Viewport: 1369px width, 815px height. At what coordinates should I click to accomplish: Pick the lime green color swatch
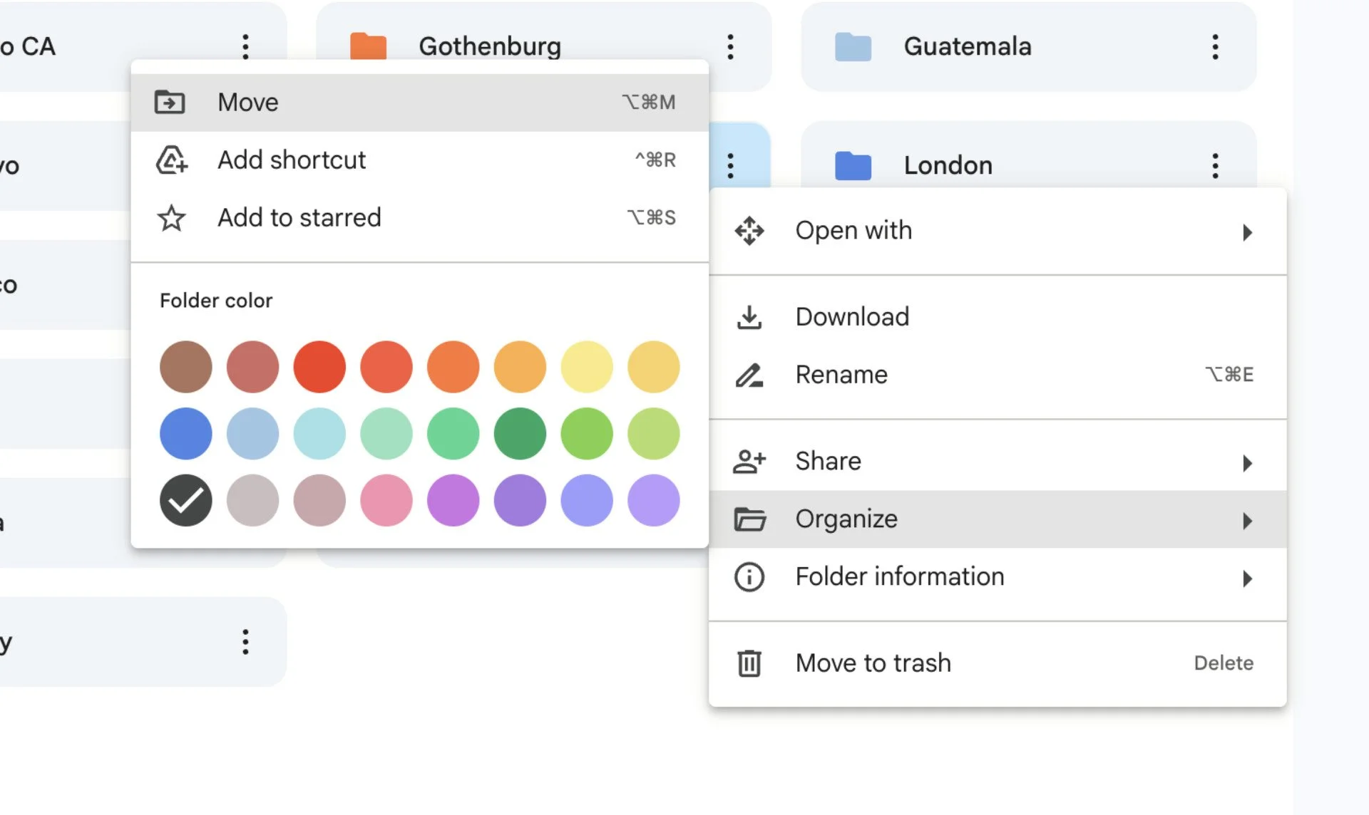[x=587, y=434]
